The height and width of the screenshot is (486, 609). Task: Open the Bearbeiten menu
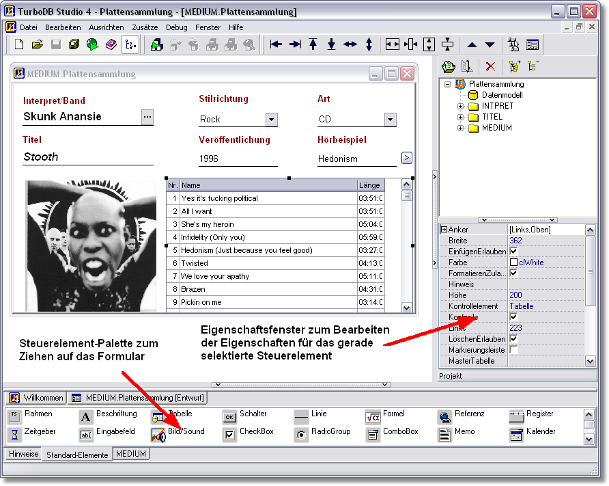(63, 27)
